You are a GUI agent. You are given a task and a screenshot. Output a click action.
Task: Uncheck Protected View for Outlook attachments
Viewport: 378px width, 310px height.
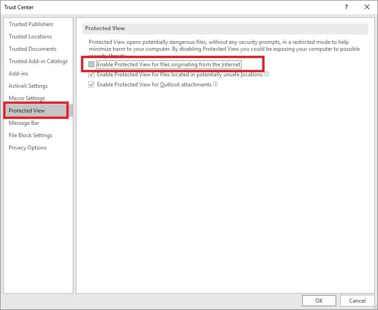pyautogui.click(x=92, y=84)
